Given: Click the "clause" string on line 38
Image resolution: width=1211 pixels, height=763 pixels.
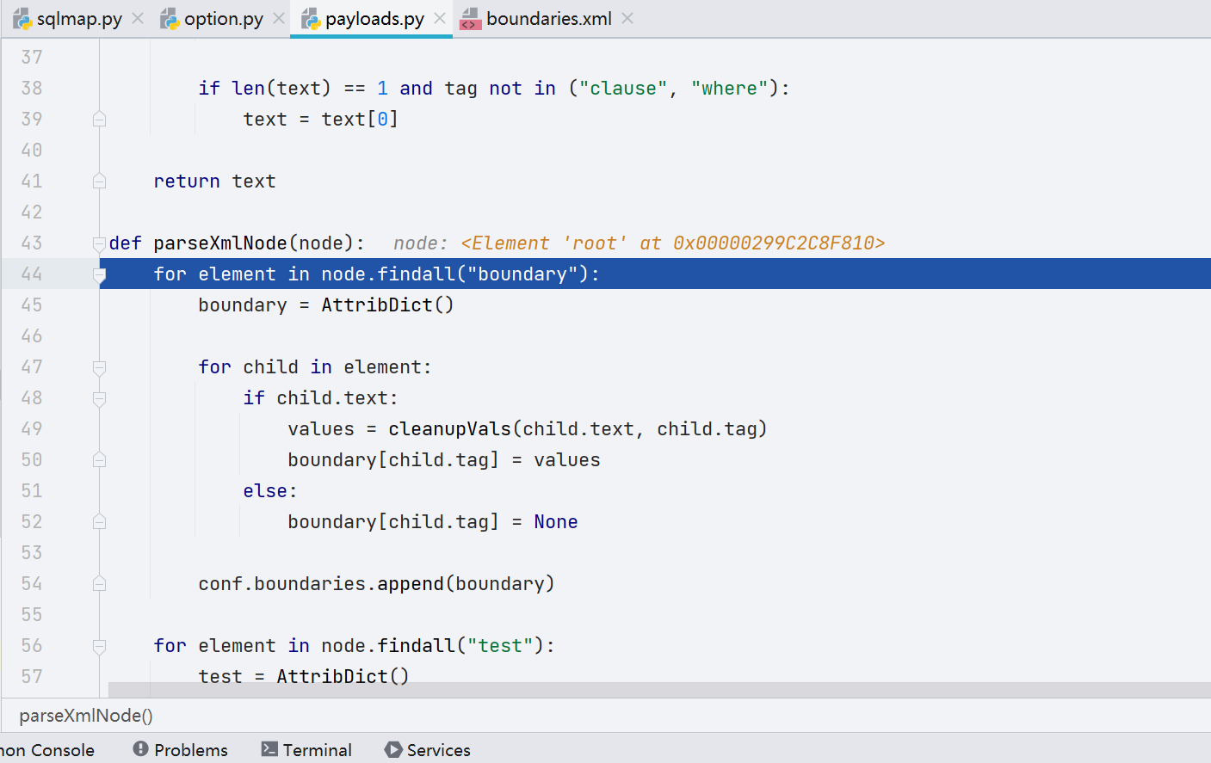Looking at the screenshot, I should tap(623, 89).
